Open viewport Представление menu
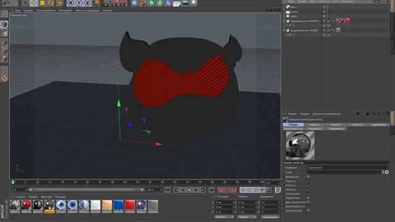 pos(46,10)
